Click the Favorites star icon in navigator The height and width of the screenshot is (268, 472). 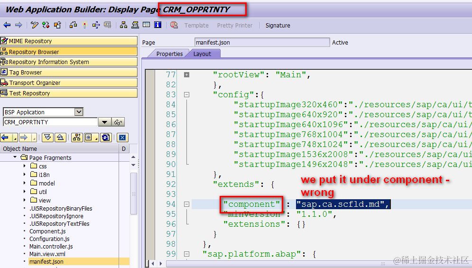click(x=89, y=138)
